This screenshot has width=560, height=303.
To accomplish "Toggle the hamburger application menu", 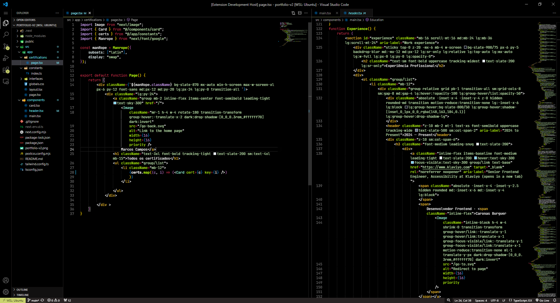I will pyautogui.click(x=6, y=13).
